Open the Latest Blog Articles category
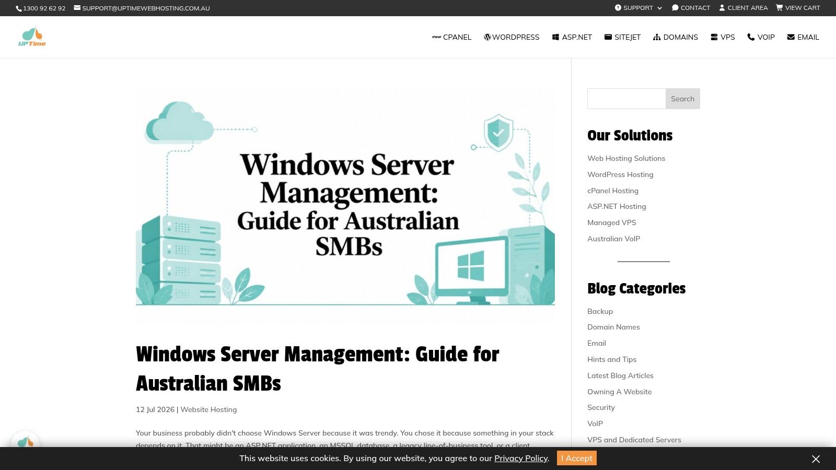Viewport: 836px width, 470px height. 620,375
